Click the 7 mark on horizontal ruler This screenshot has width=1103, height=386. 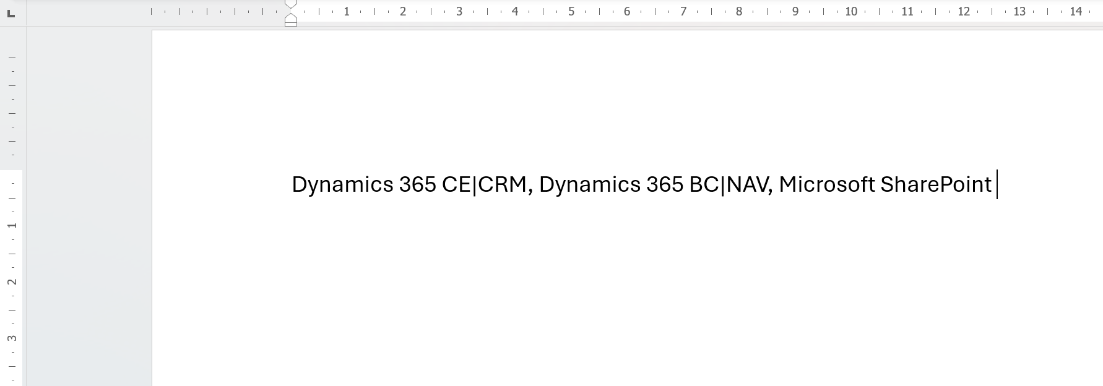(x=683, y=11)
